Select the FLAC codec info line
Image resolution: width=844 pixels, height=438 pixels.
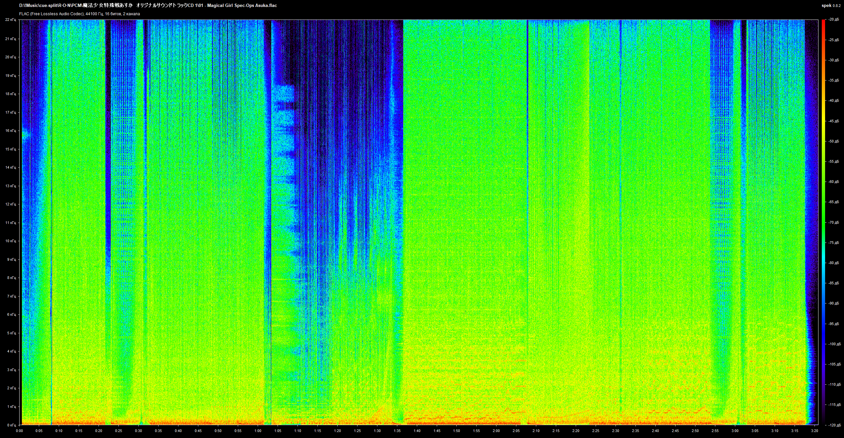tap(80, 14)
